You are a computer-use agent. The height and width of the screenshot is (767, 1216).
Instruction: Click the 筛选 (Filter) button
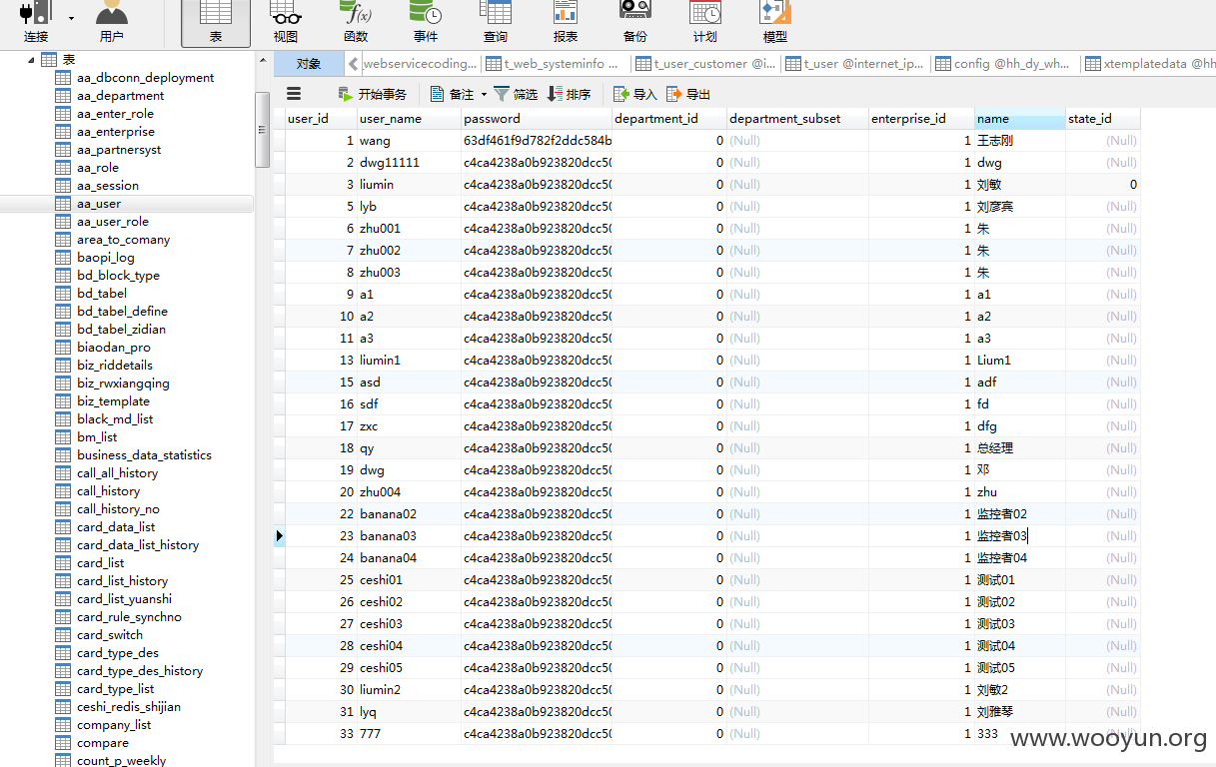click(516, 94)
